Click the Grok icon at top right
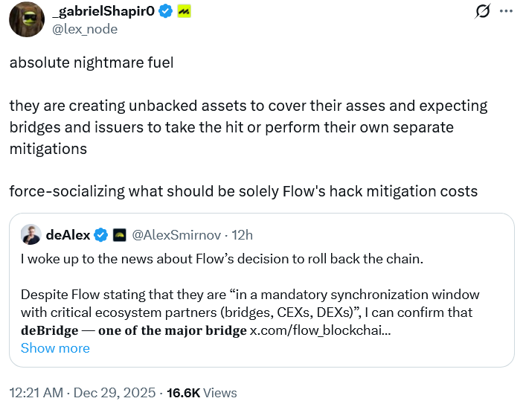 [x=482, y=11]
